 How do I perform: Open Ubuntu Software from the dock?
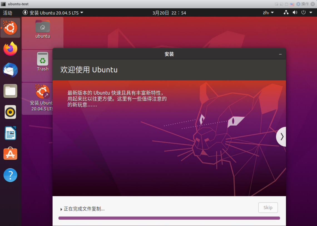(10, 154)
